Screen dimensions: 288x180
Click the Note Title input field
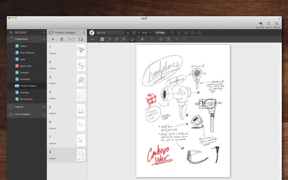point(110,33)
